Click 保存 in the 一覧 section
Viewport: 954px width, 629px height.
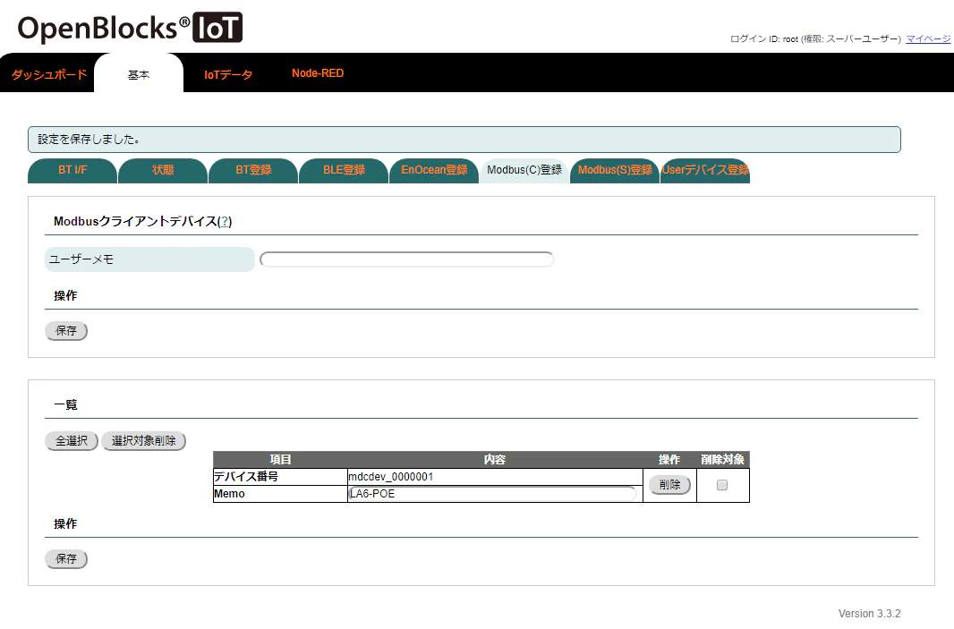(66, 559)
